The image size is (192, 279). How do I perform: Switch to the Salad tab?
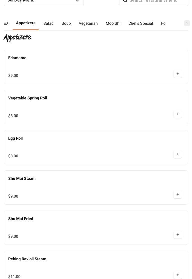[x=48, y=23]
